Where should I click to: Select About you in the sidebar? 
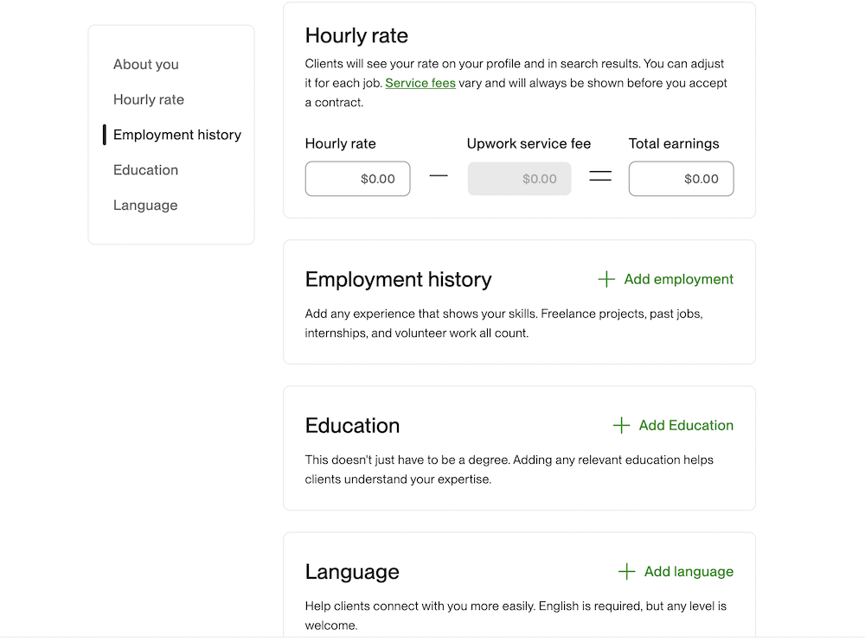click(x=145, y=64)
